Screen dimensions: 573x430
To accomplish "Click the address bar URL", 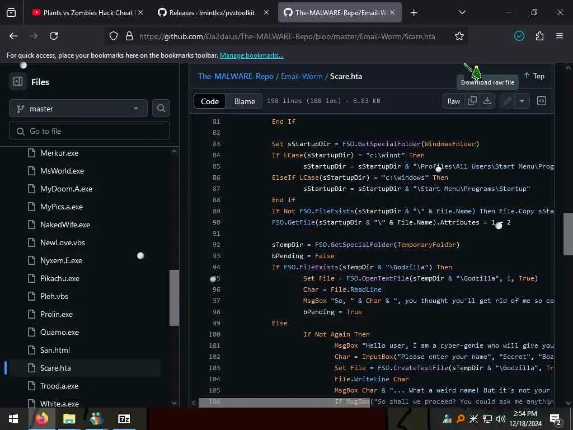I will (x=287, y=36).
